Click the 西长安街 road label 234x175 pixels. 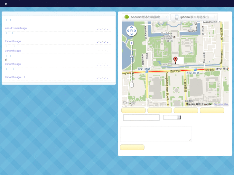[175, 71]
